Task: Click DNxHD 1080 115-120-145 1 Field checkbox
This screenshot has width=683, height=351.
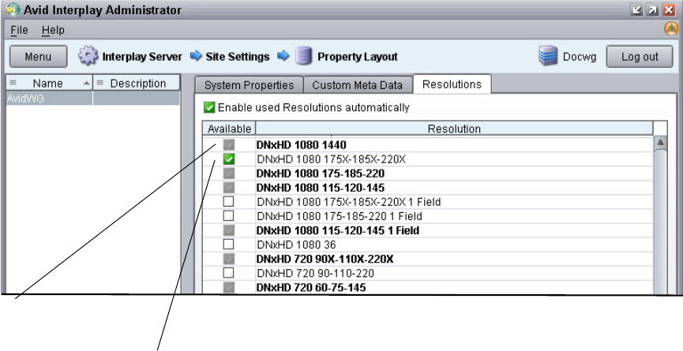Action: (x=229, y=230)
